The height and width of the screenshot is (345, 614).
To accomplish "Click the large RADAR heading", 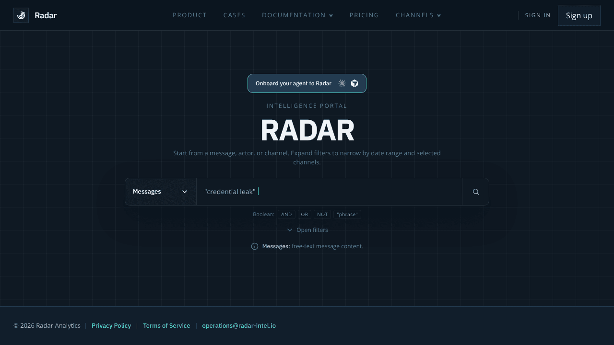I will (307, 130).
